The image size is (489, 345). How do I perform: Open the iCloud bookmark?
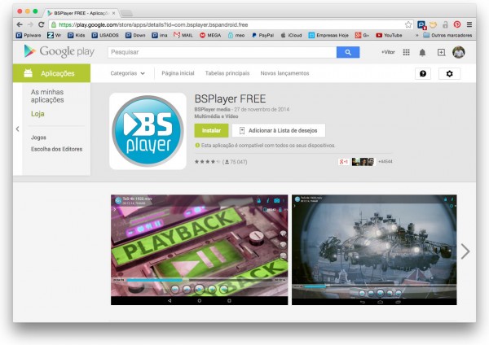pyautogui.click(x=291, y=35)
